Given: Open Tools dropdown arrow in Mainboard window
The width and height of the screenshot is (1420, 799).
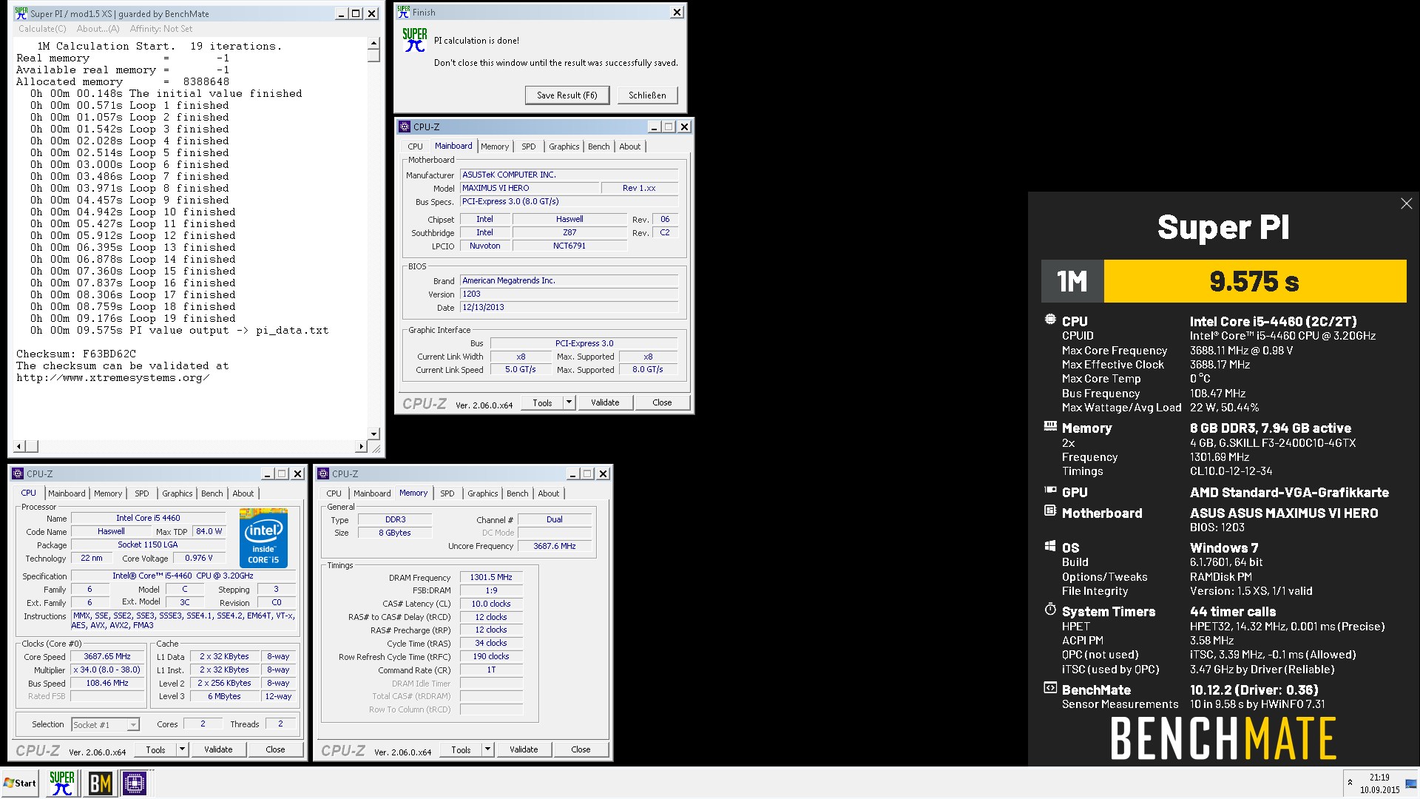Looking at the screenshot, I should pyautogui.click(x=569, y=402).
